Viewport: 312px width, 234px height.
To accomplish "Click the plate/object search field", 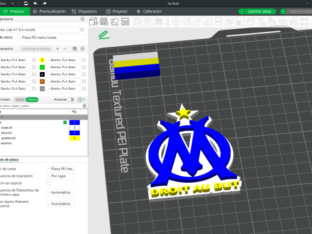I will (x=41, y=106).
